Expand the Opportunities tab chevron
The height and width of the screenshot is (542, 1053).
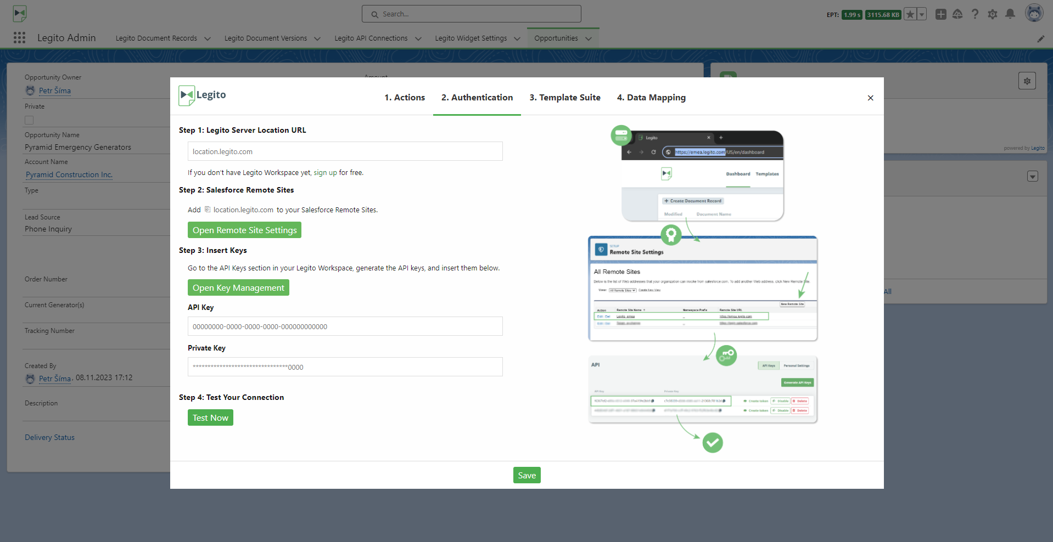click(x=589, y=38)
